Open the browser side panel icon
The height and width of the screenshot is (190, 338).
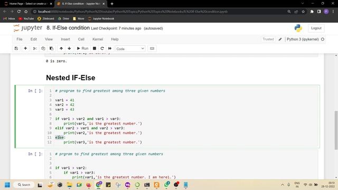tap(319, 12)
